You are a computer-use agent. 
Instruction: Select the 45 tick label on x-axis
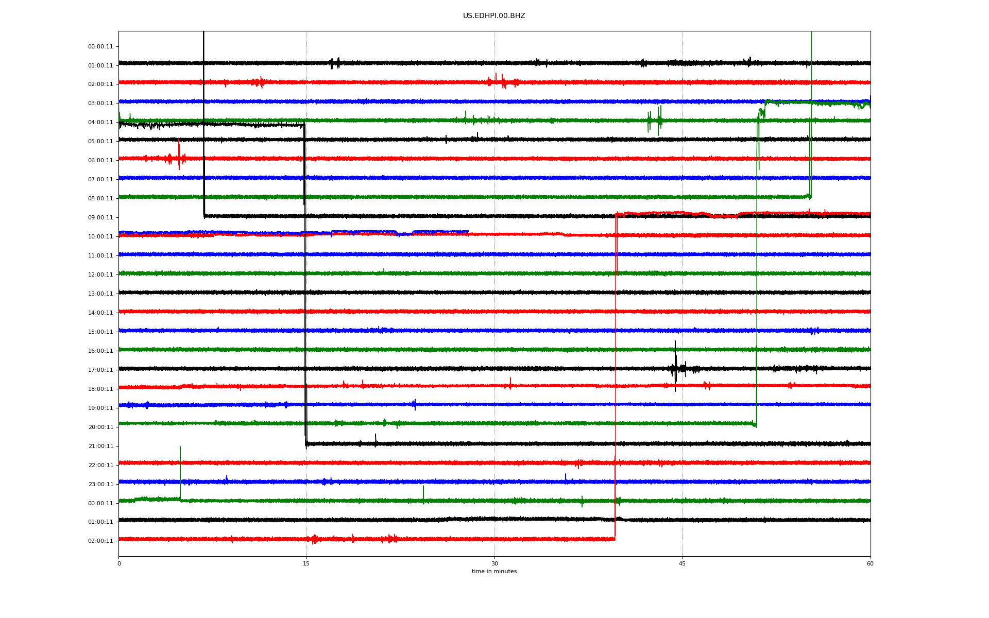[682, 563]
